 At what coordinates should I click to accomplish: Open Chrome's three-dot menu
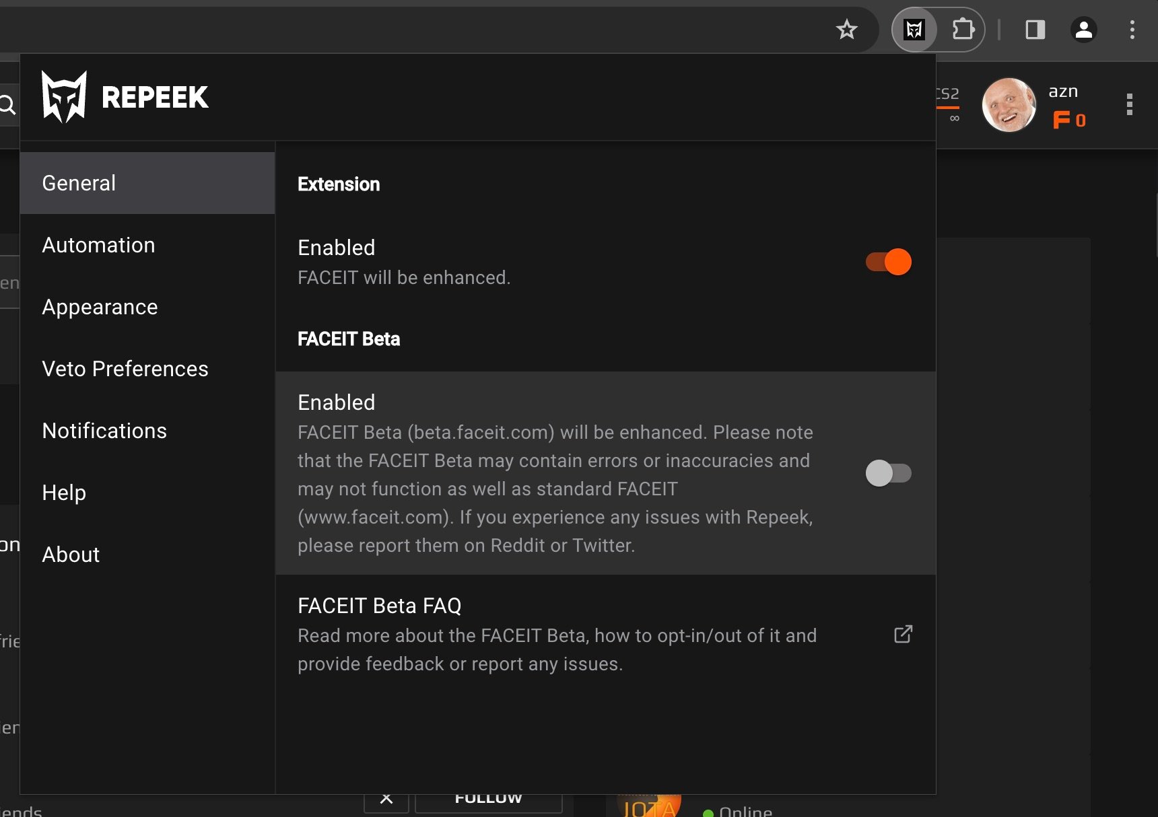[x=1132, y=30]
